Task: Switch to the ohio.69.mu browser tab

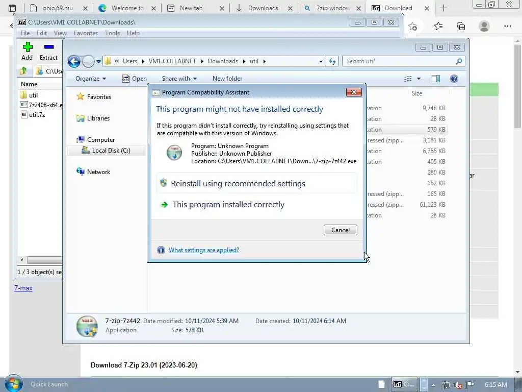Action: pos(57,8)
